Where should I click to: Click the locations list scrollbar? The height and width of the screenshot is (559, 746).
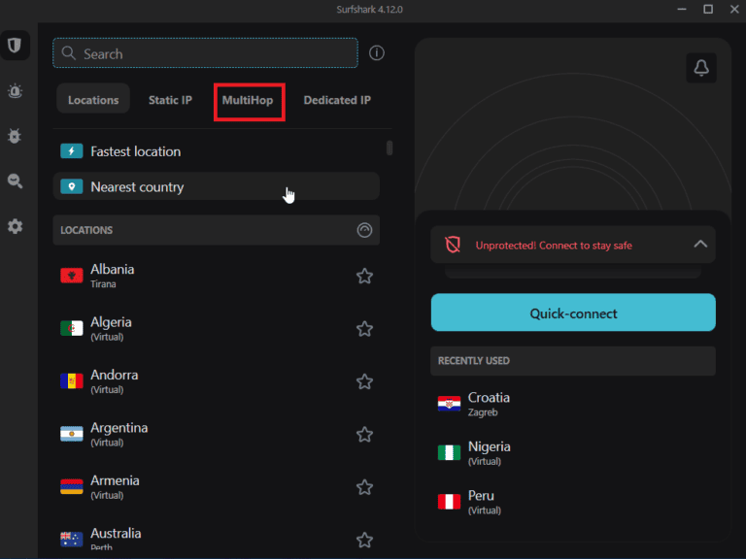point(390,148)
